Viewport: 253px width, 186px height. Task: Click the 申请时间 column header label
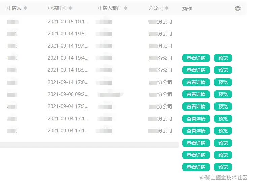tap(57, 8)
